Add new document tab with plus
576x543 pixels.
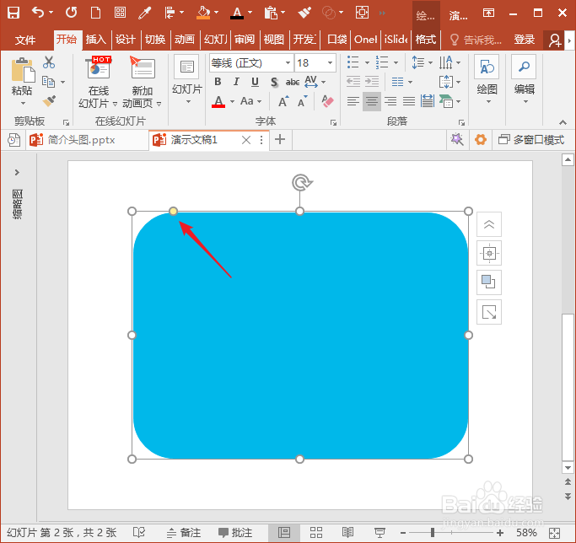point(280,140)
